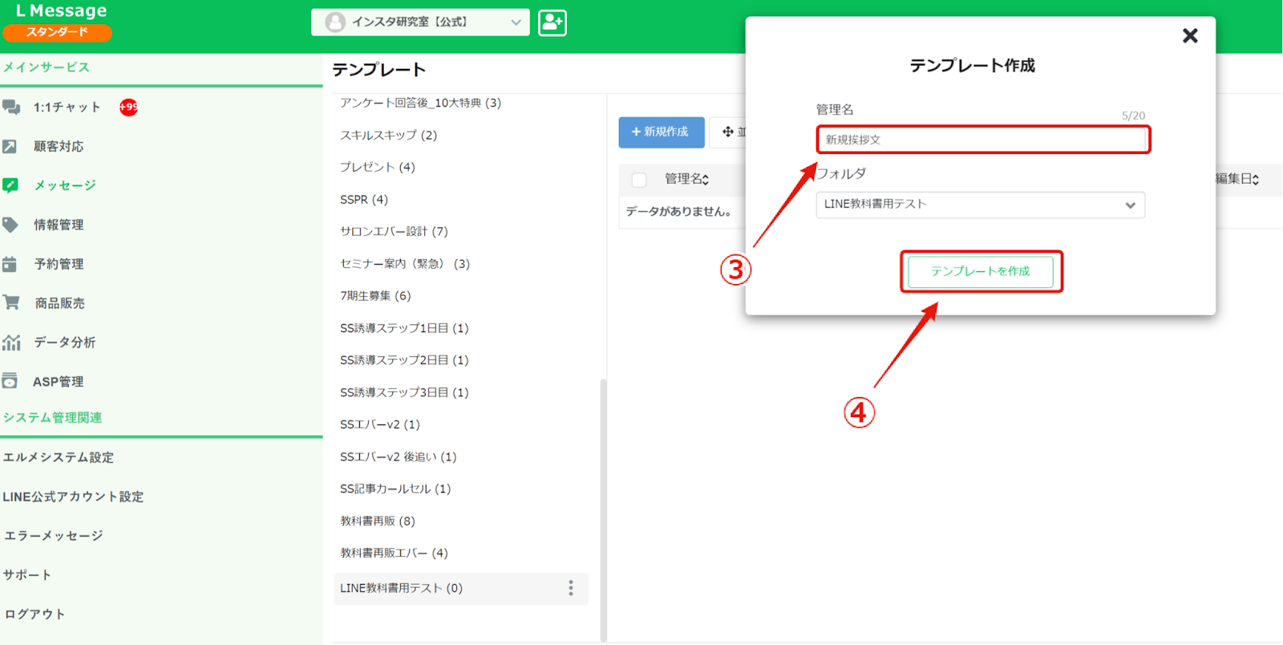The image size is (1283, 645).
Task: Select folder サロンエバー設計 (7)
Action: pos(394,231)
